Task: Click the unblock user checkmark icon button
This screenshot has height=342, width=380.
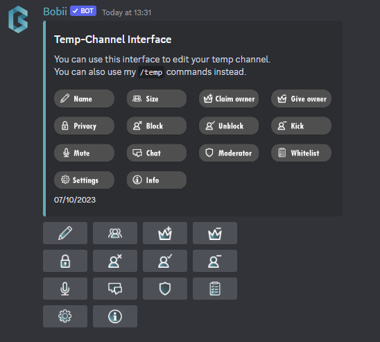Action: click(165, 261)
